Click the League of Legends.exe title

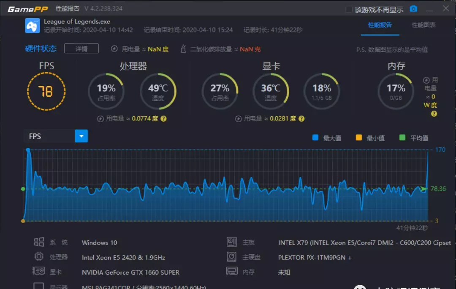[x=77, y=22]
